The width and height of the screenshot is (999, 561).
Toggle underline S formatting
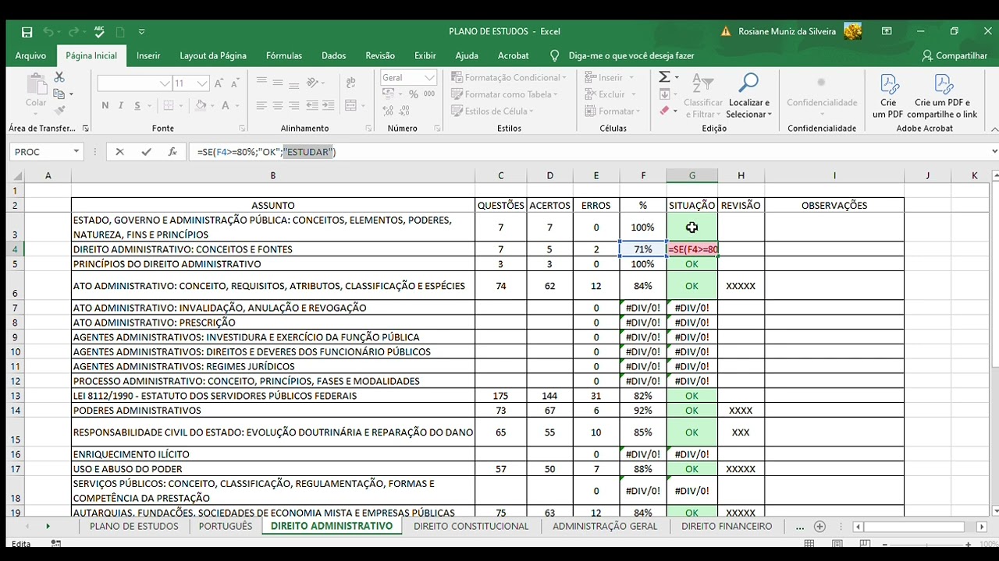(137, 106)
